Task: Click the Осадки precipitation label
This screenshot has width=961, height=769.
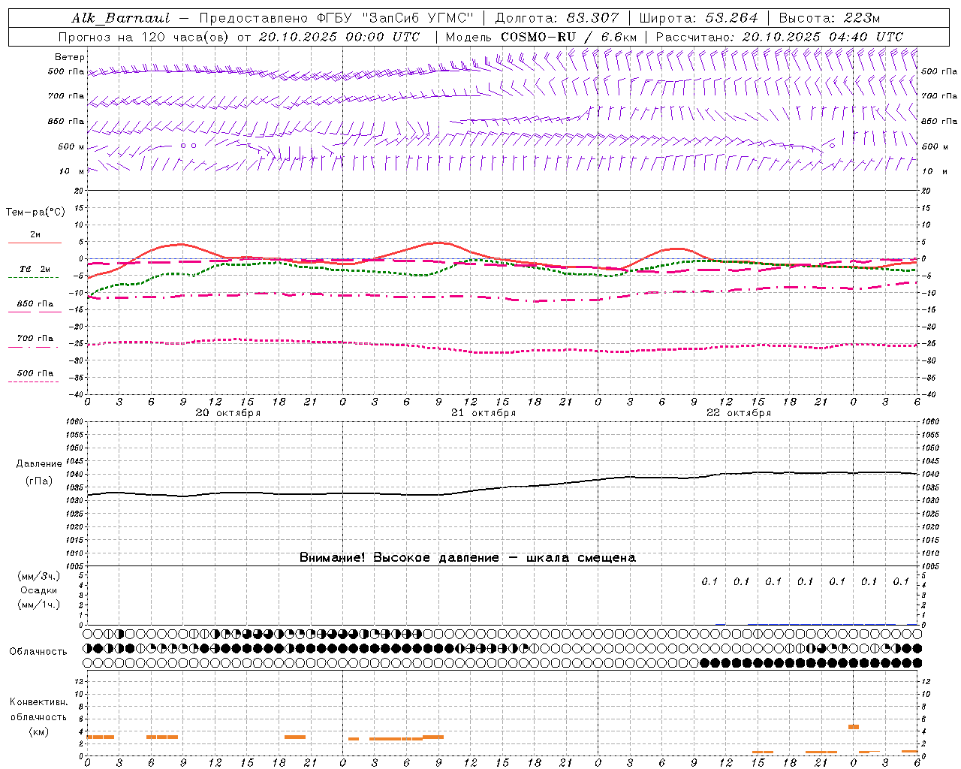Action: pos(38,590)
